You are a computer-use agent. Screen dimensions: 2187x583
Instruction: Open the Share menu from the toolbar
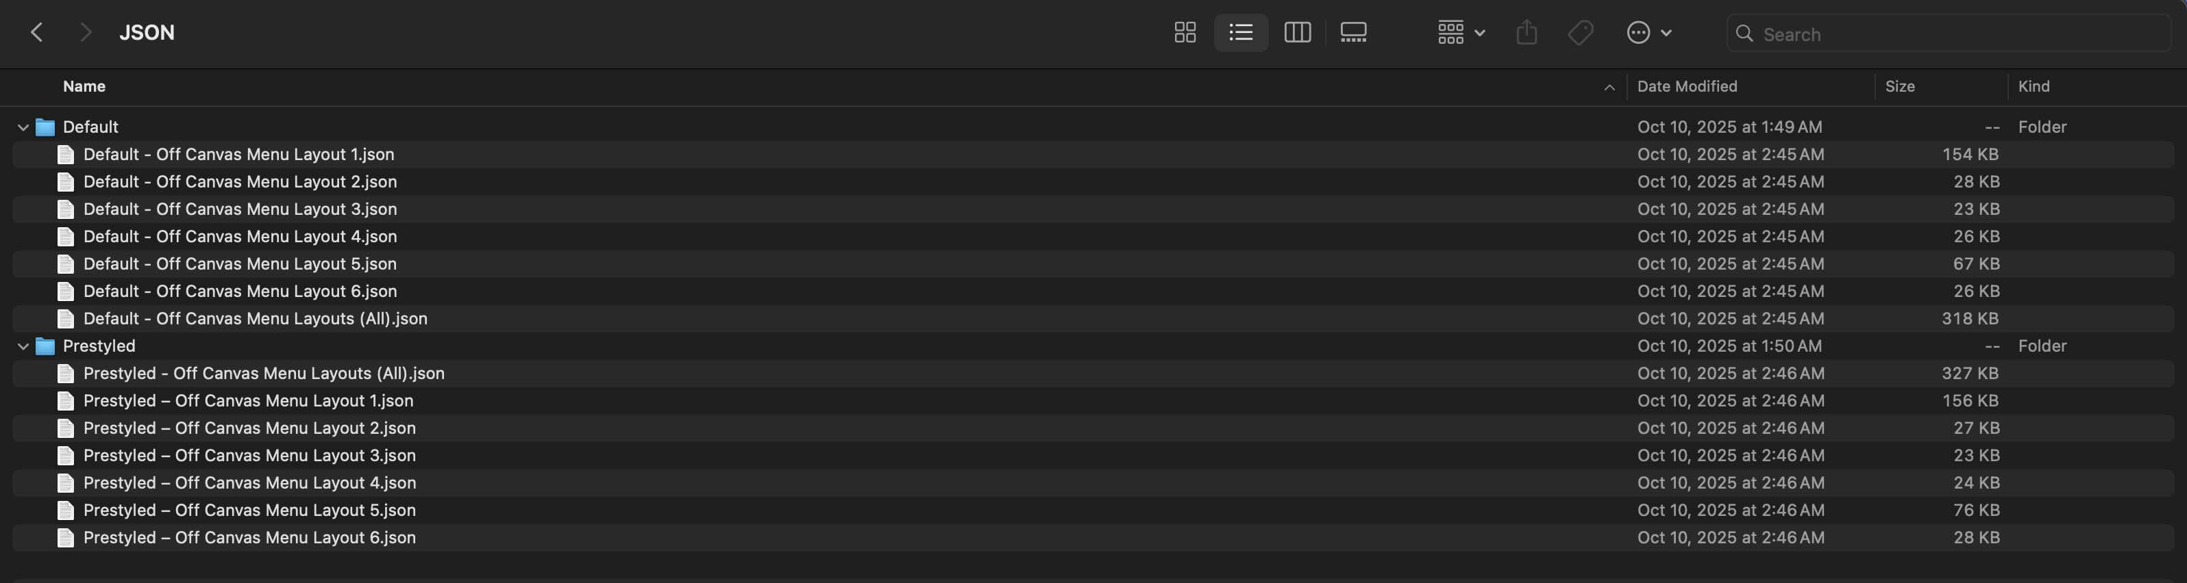pyautogui.click(x=1527, y=32)
